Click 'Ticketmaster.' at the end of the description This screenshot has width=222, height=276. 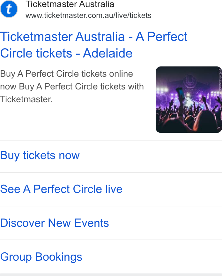pos(26,99)
